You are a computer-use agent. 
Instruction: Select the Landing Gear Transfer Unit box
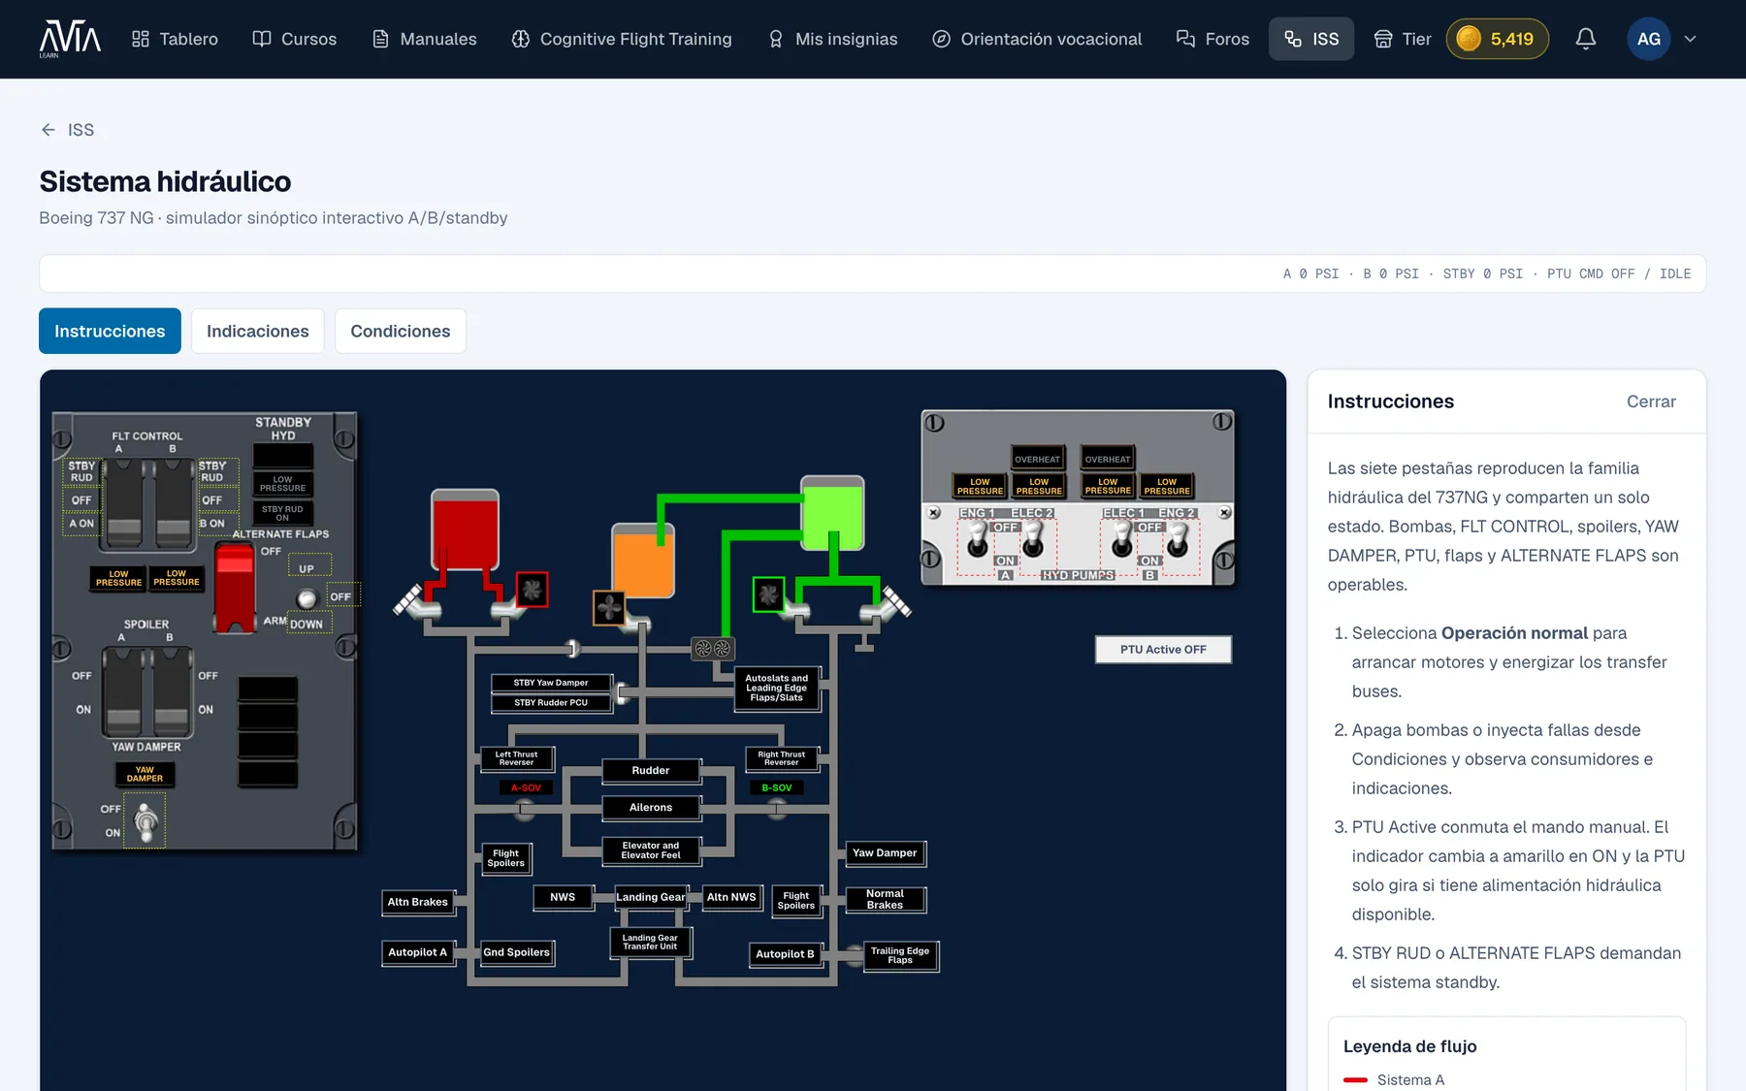tap(650, 943)
